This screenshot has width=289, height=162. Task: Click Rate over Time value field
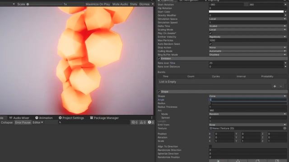tap(246, 63)
